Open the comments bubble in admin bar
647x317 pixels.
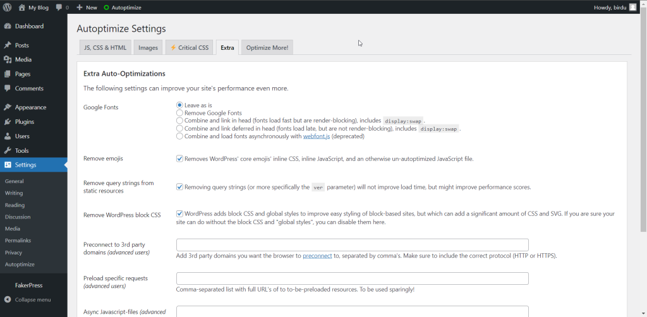pyautogui.click(x=59, y=7)
